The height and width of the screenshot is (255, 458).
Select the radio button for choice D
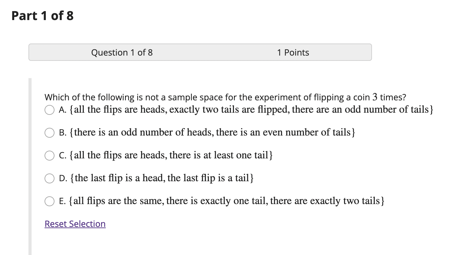(x=49, y=178)
